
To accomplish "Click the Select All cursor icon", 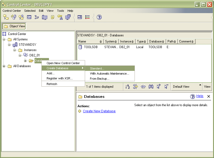I will click(x=159, y=87).
